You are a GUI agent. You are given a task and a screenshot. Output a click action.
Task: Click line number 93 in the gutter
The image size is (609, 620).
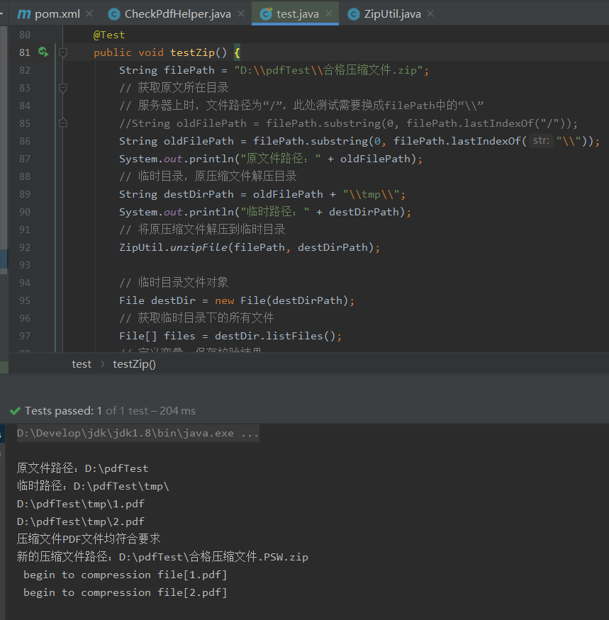click(x=25, y=265)
